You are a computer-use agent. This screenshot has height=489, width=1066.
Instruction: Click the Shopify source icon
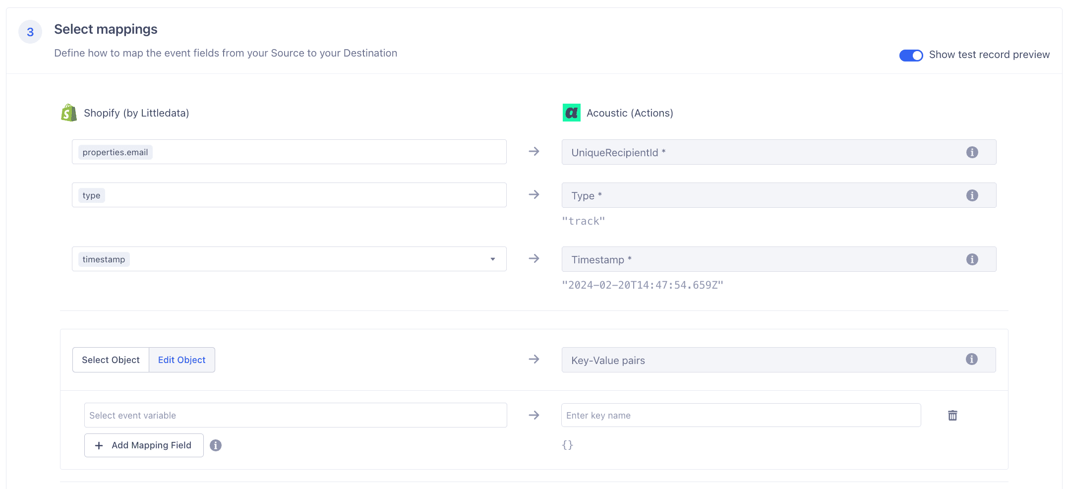[x=69, y=113]
